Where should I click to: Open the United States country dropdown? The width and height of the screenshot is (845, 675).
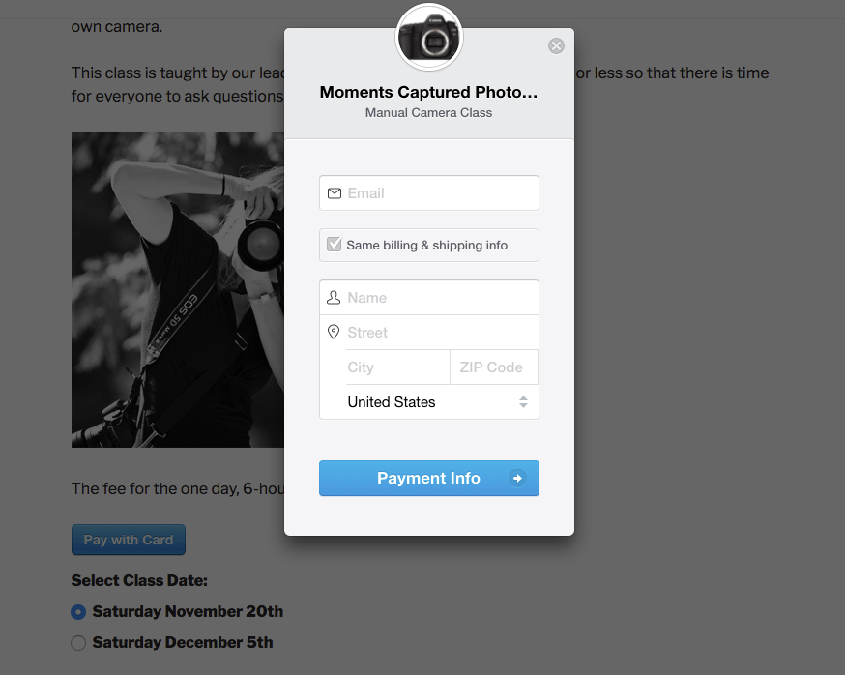point(428,402)
